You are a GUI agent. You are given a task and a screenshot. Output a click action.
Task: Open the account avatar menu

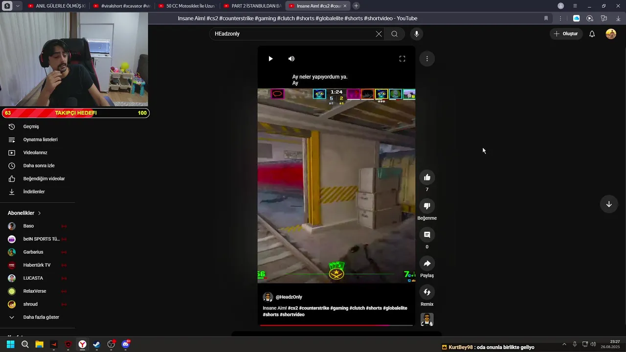tap(611, 34)
